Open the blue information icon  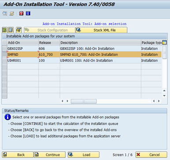[28, 14]
